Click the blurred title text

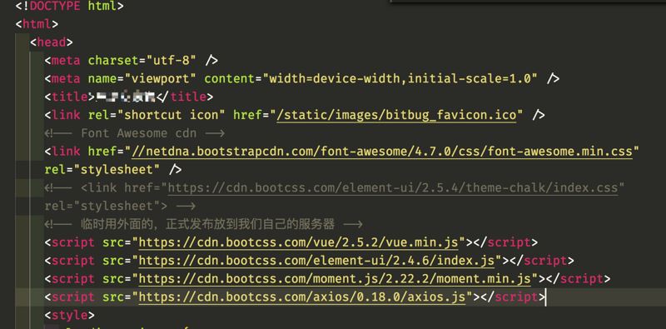pos(125,97)
